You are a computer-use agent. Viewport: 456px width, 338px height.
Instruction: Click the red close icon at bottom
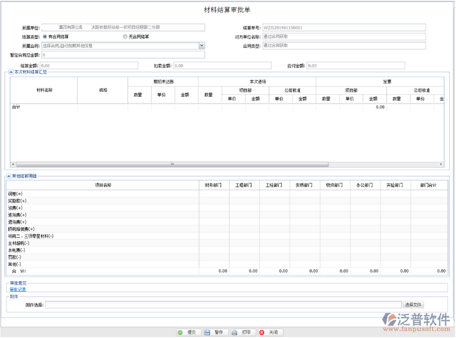262,332
